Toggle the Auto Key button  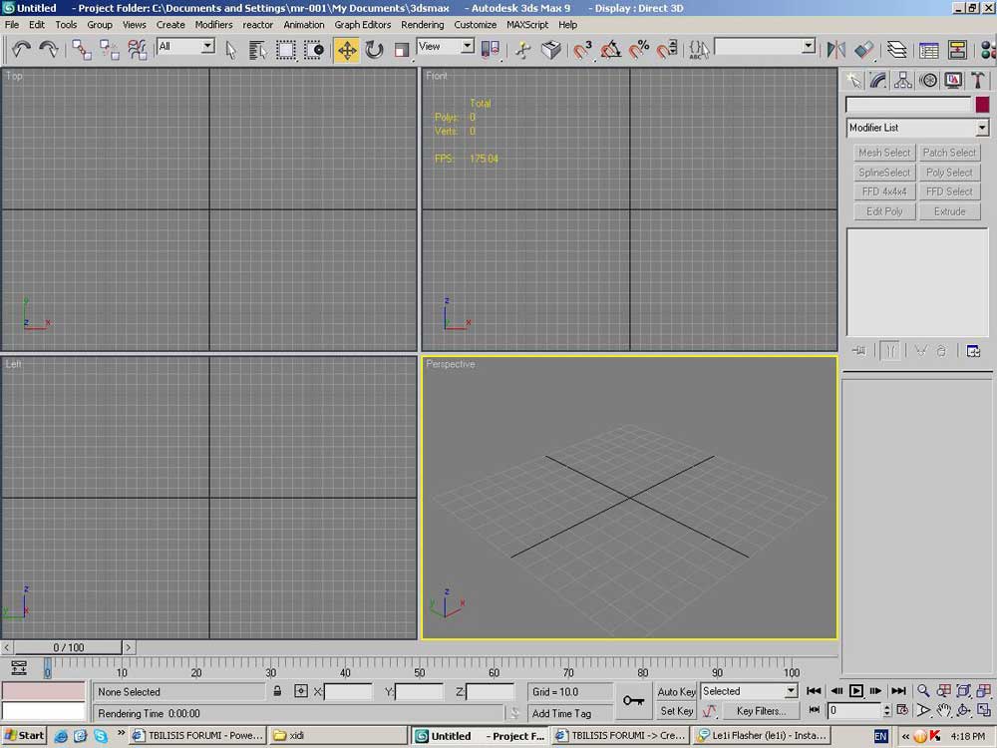(676, 691)
